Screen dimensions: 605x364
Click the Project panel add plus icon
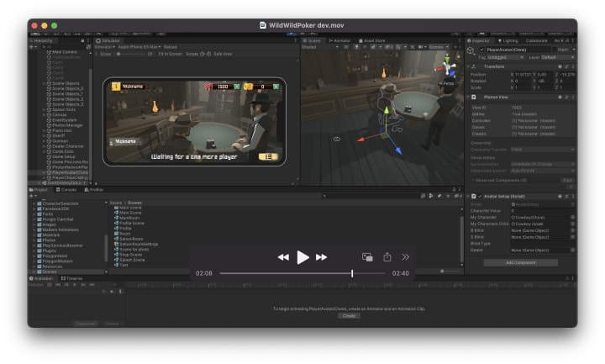point(32,196)
